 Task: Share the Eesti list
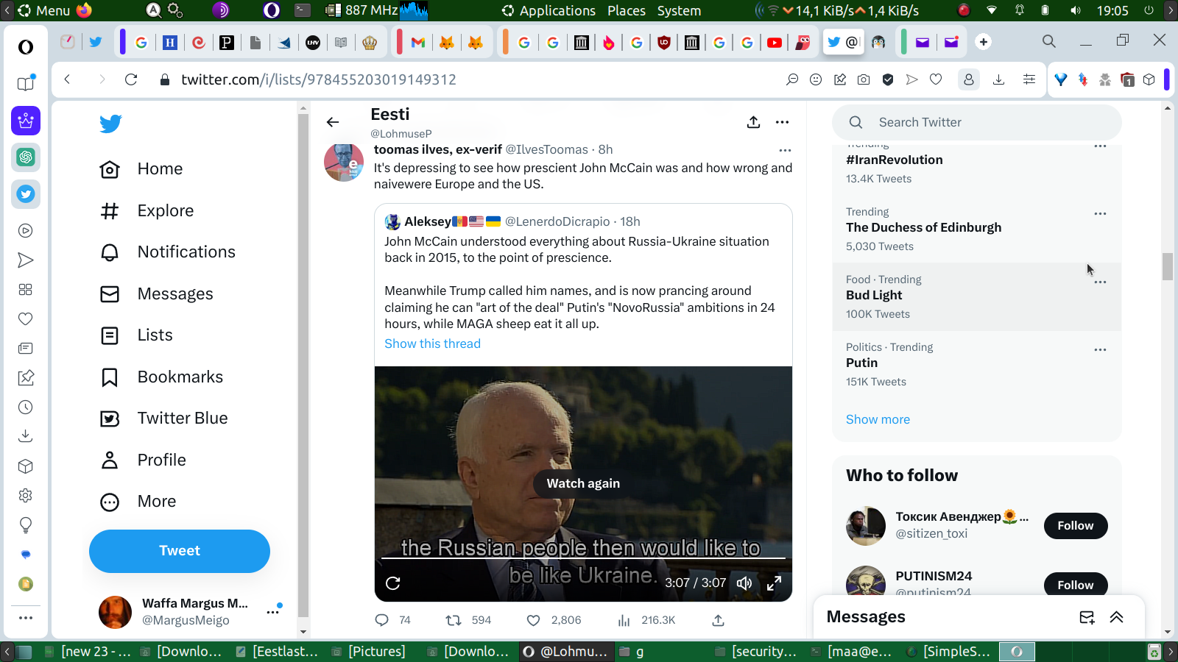(753, 122)
